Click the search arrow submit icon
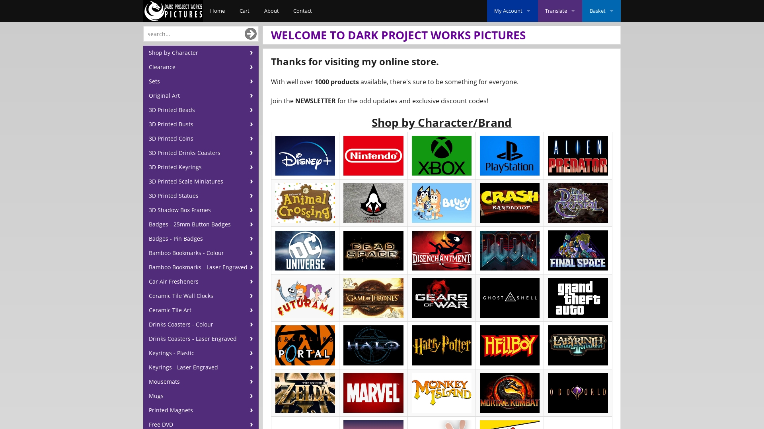The image size is (764, 429). click(250, 34)
